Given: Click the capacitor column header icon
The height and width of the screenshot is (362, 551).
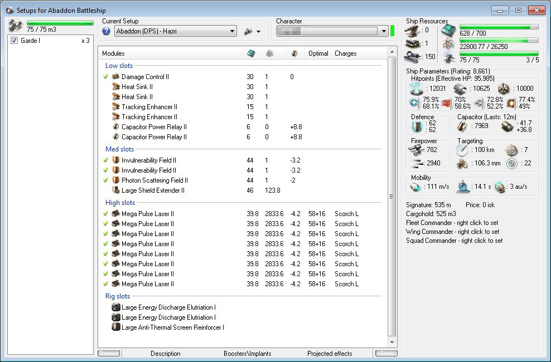Looking at the screenshot, I should (x=294, y=53).
